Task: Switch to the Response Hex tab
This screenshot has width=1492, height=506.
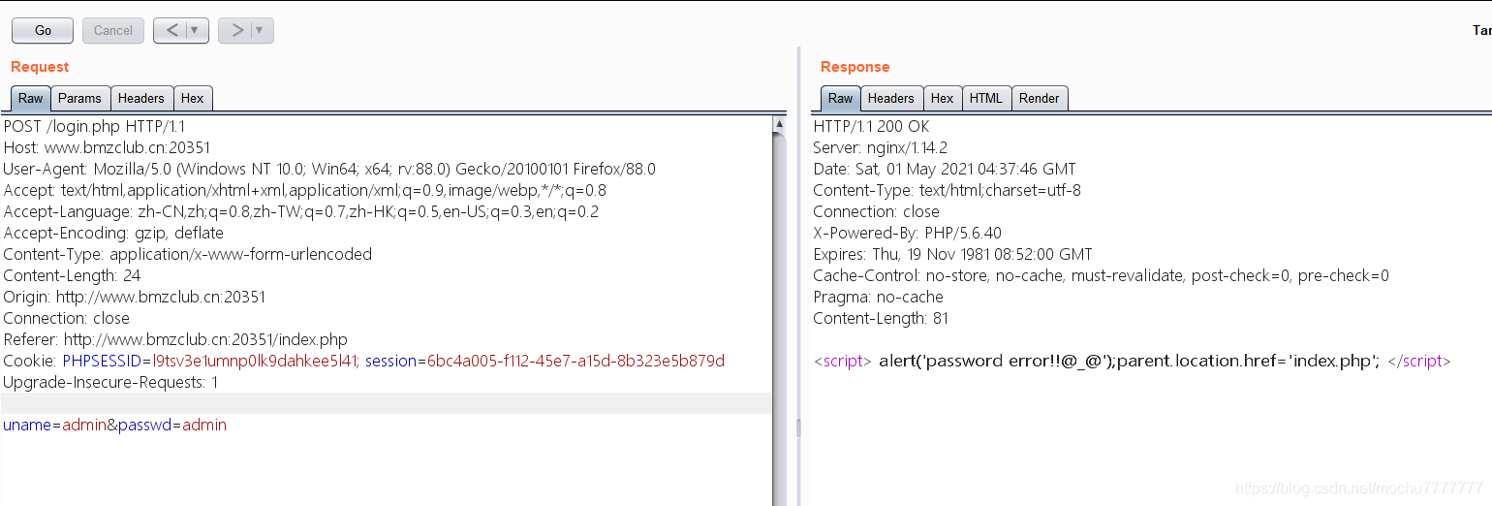Action: coord(943,98)
